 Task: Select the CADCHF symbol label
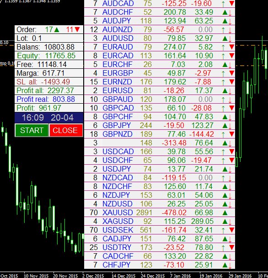tap(118, 256)
